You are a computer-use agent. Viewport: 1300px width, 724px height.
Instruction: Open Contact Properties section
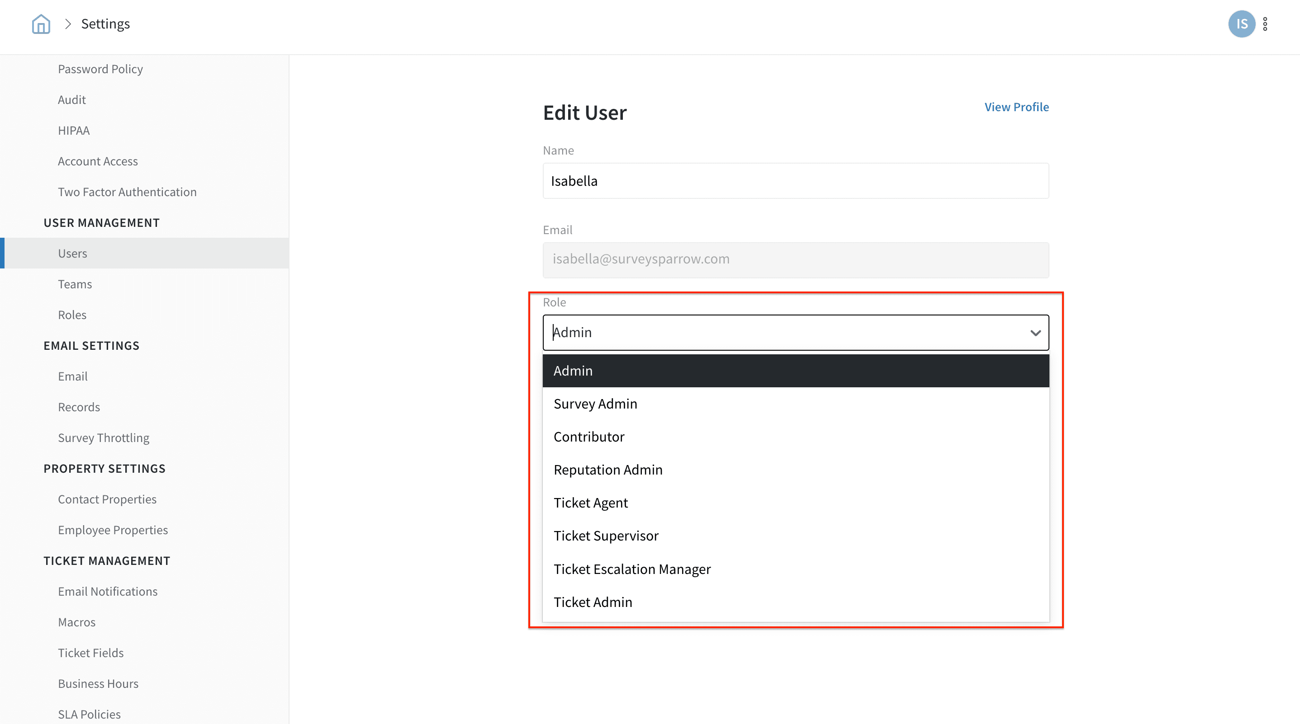107,499
